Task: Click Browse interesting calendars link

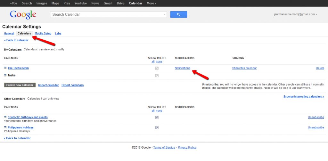Action: pyautogui.click(x=304, y=96)
